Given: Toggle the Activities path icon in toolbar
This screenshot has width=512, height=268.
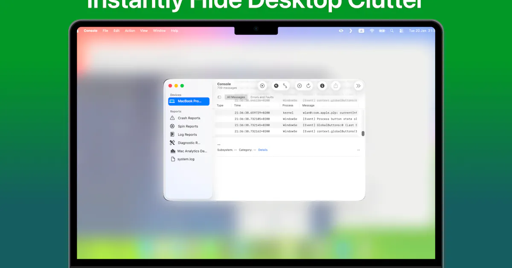Looking at the screenshot, I should 285,86.
